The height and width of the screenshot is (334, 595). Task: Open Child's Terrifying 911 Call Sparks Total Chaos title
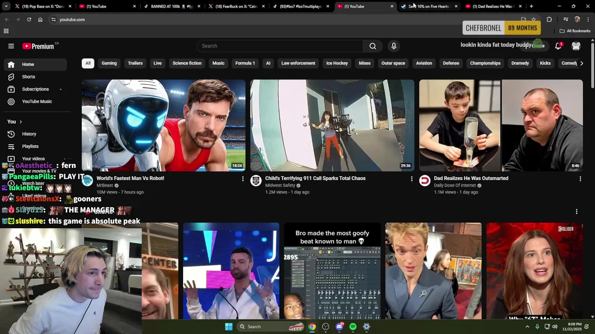(x=315, y=178)
